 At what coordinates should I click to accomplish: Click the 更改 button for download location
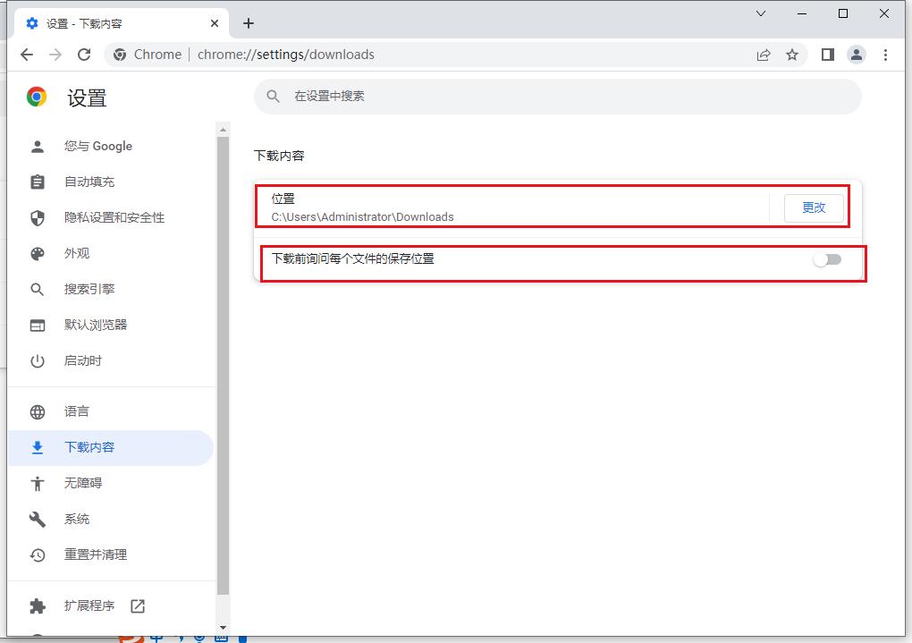[x=814, y=207]
